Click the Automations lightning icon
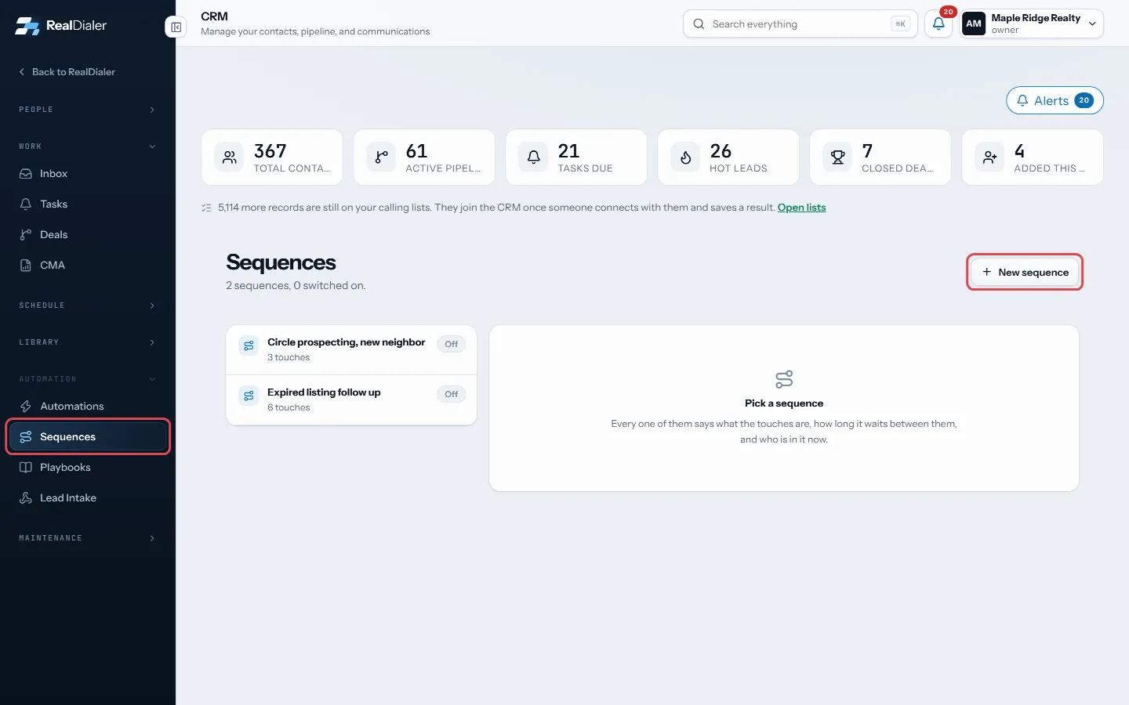 click(26, 406)
